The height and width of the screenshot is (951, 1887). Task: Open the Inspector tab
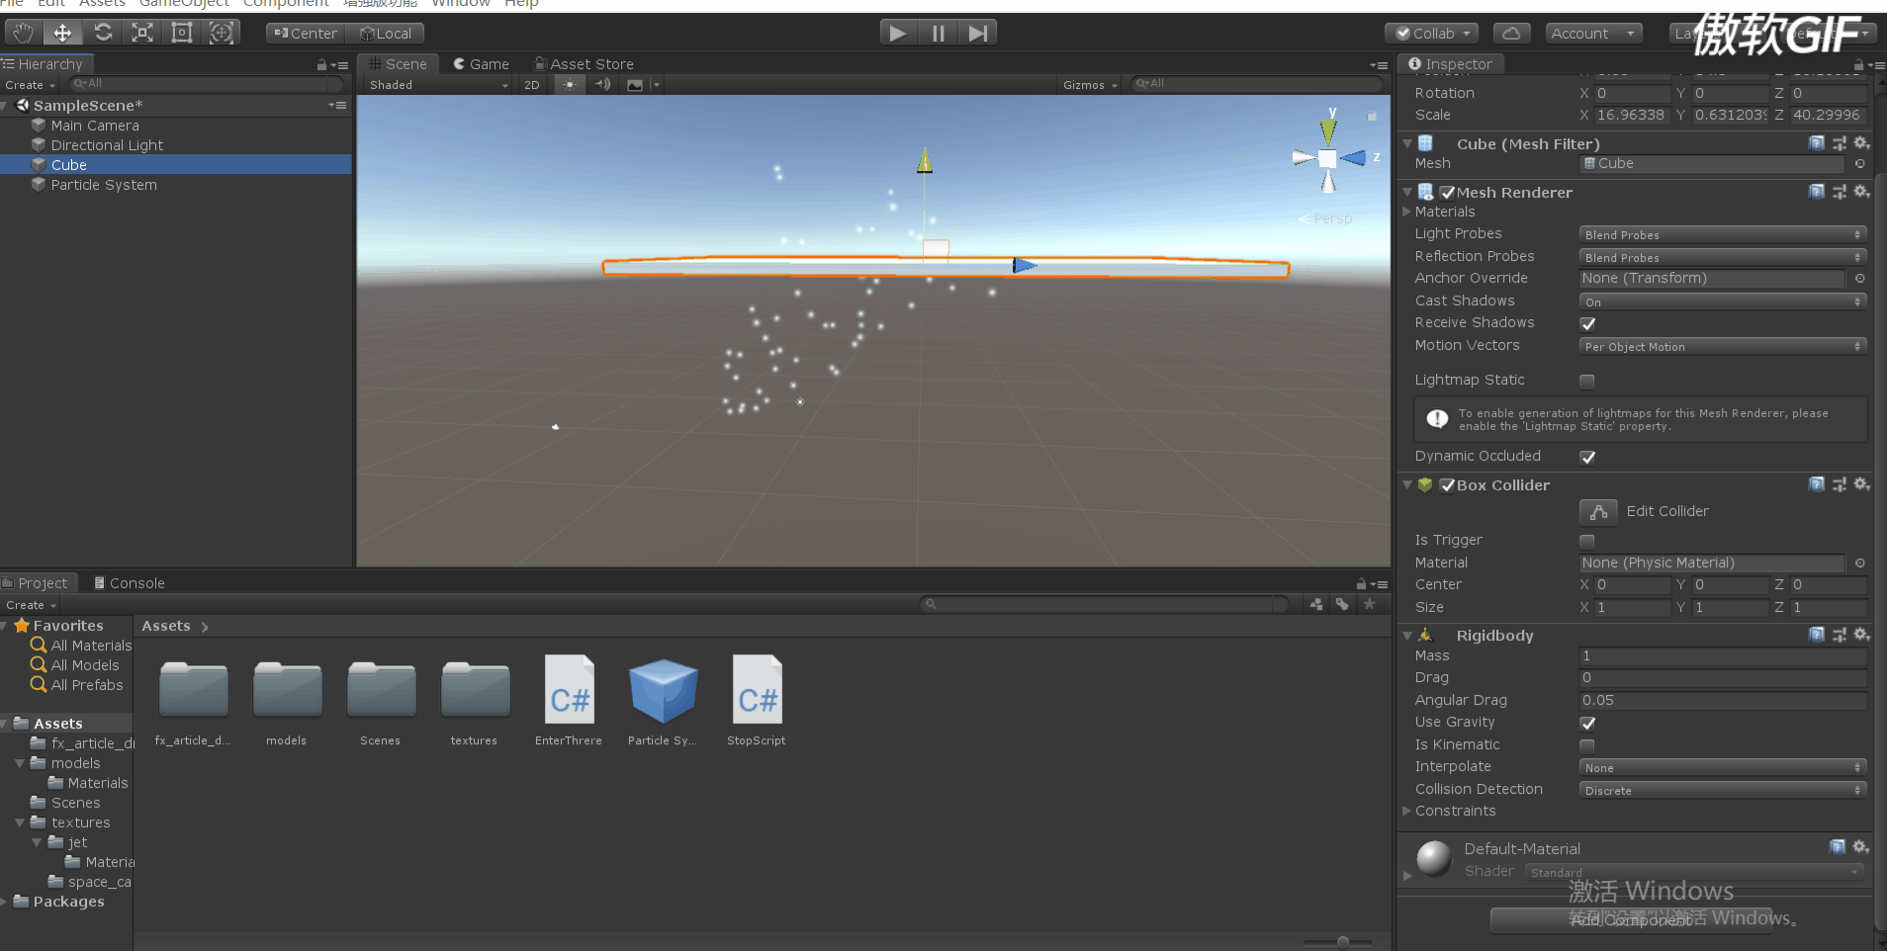click(x=1450, y=63)
